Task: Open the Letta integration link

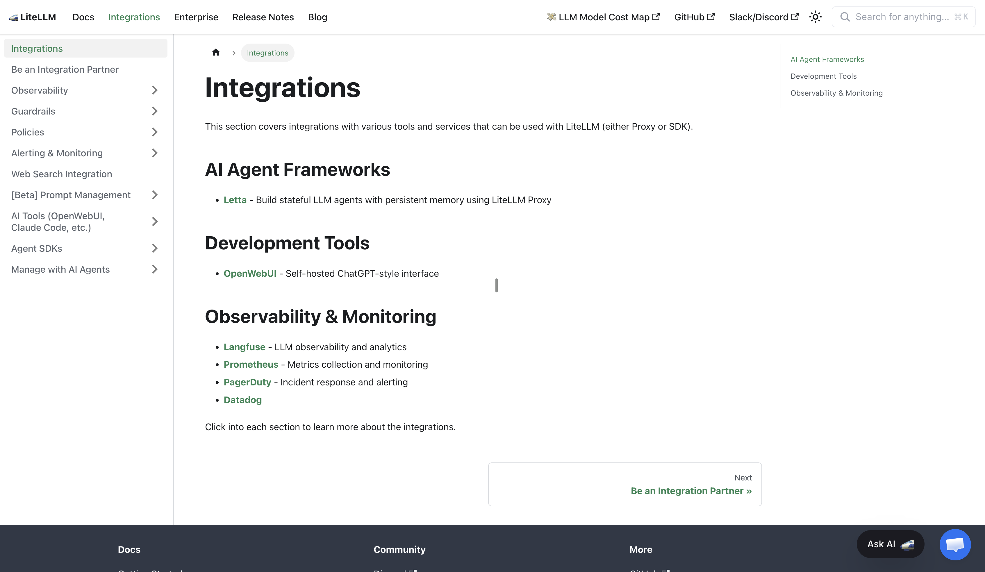Action: 235,200
